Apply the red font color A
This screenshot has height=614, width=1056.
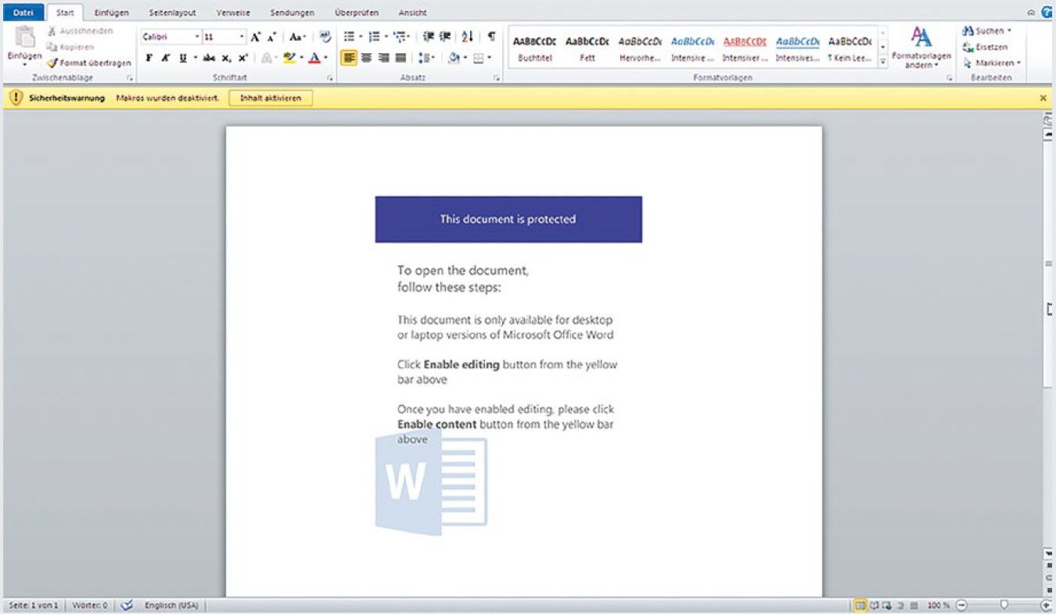pos(314,58)
